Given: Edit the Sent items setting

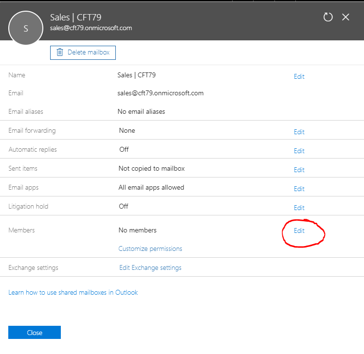Looking at the screenshot, I should pyautogui.click(x=299, y=170).
